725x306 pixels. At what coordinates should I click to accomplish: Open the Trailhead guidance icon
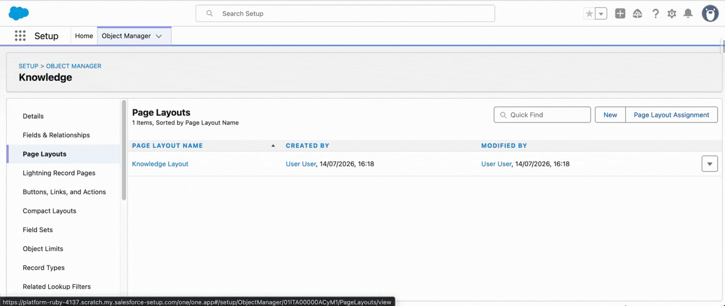click(637, 14)
